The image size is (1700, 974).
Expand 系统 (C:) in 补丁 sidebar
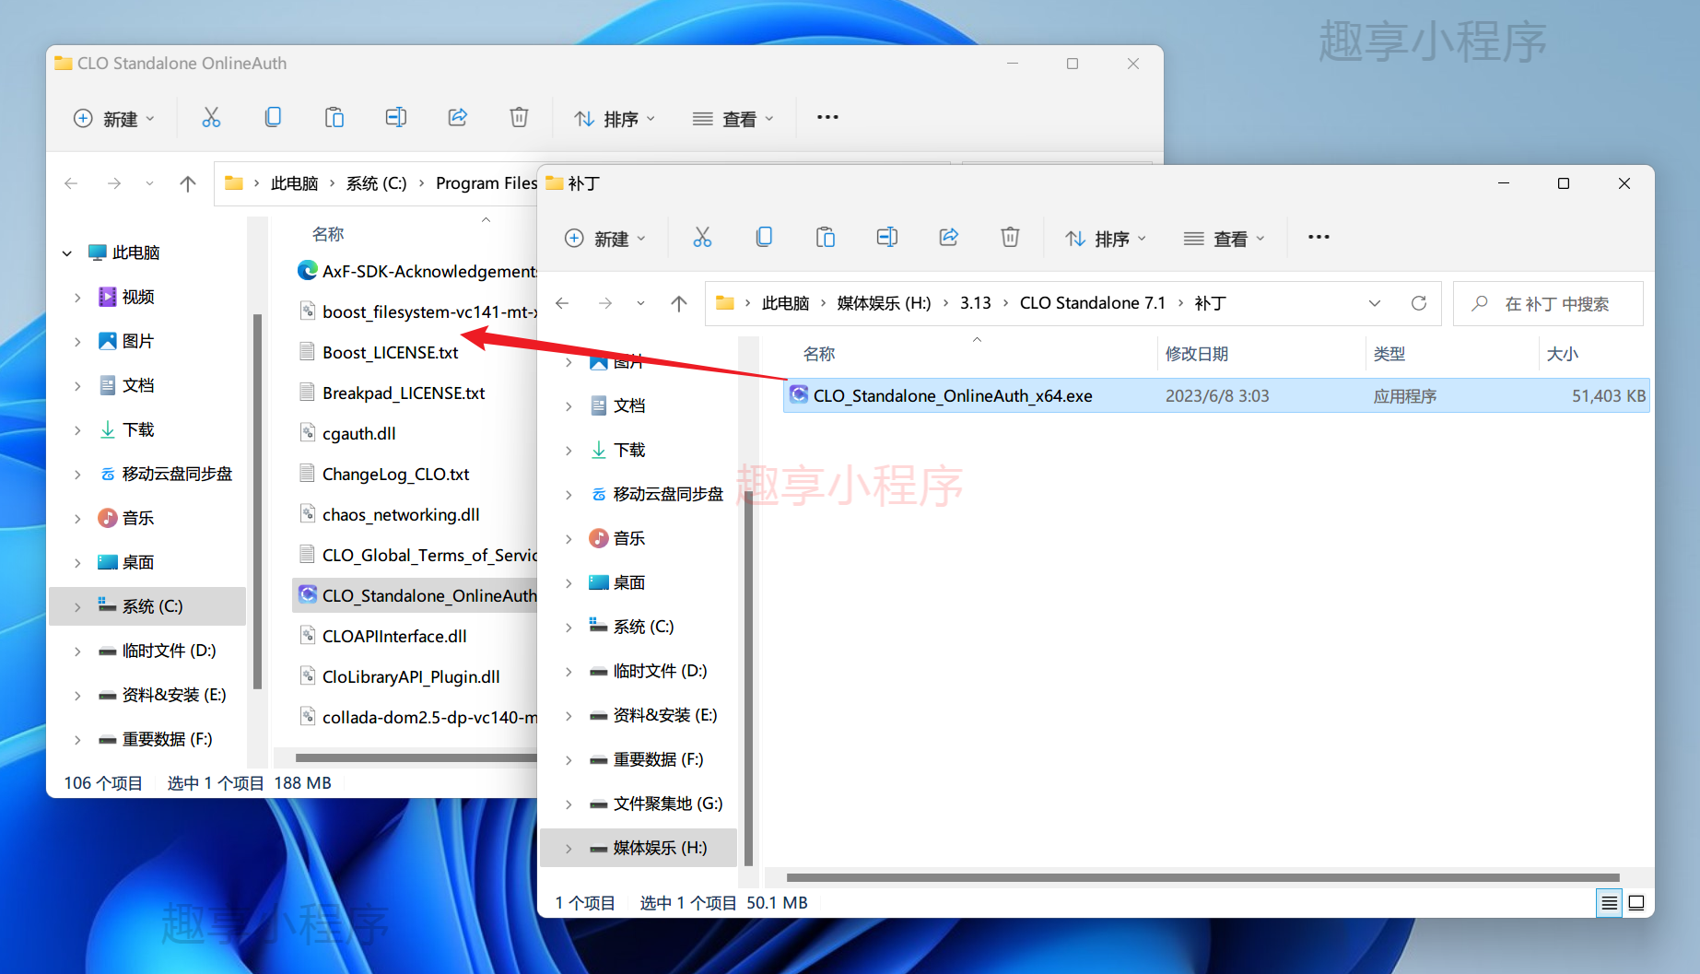point(569,627)
